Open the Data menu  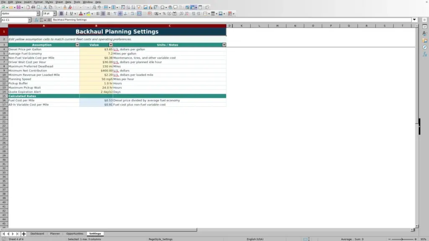point(68,2)
